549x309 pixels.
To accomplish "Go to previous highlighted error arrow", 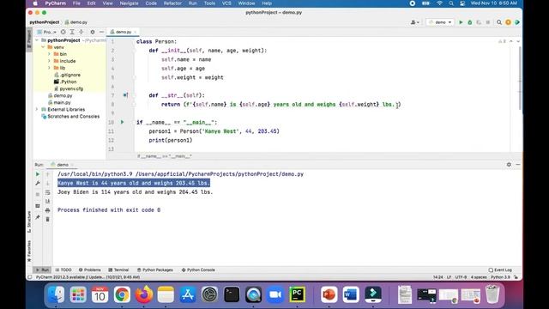I will [511, 41].
